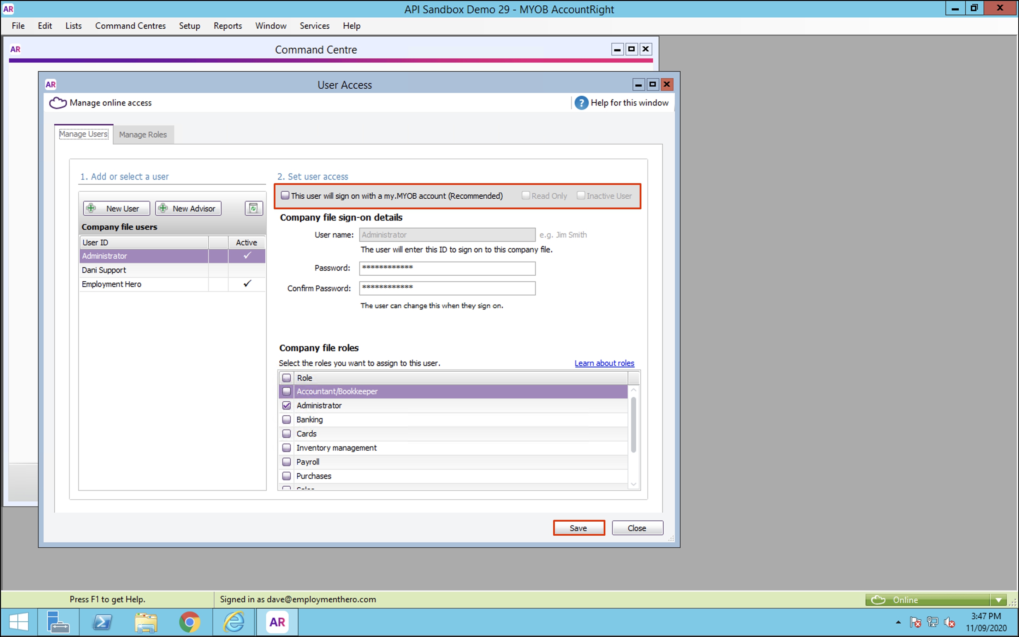The image size is (1019, 637).
Task: Open Help for this window icon
Action: 581,103
